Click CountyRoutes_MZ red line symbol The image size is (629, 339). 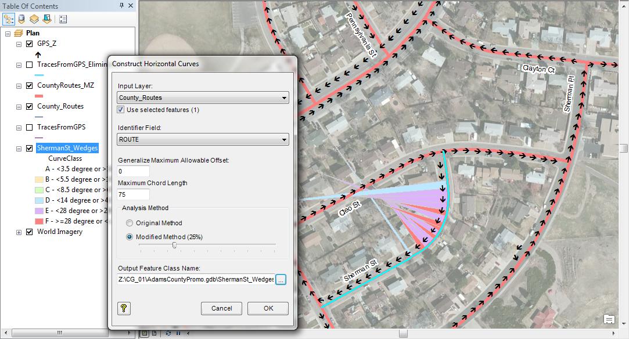pyautogui.click(x=39, y=96)
